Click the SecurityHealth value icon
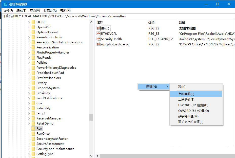235x158 pixels. click(x=99, y=39)
